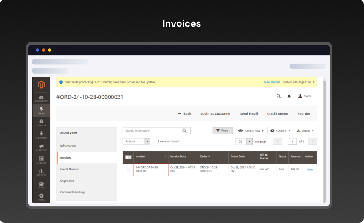Screen dimensions: 364x223
Task: Go to Customers in the admin sidebar
Action: point(41,135)
